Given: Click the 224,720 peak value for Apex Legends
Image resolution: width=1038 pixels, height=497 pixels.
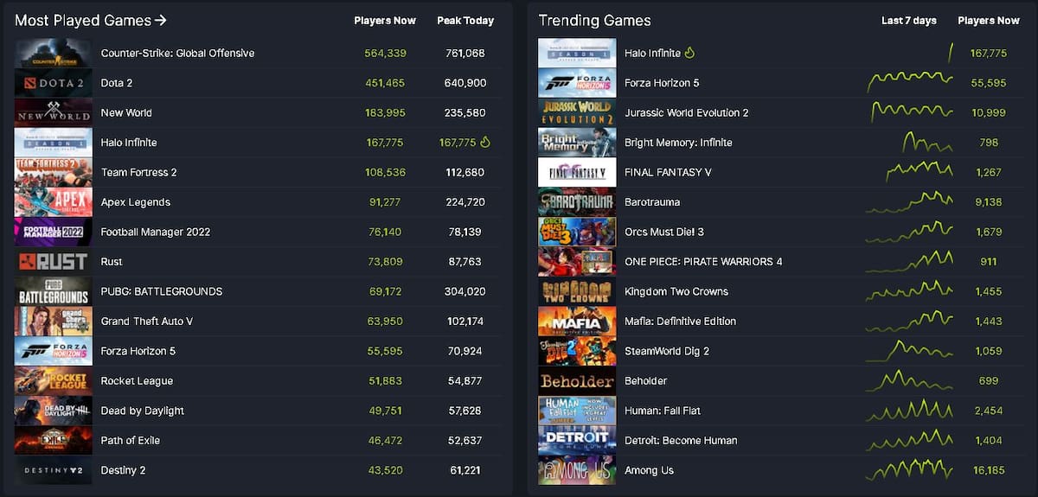Looking at the screenshot, I should pos(464,202).
